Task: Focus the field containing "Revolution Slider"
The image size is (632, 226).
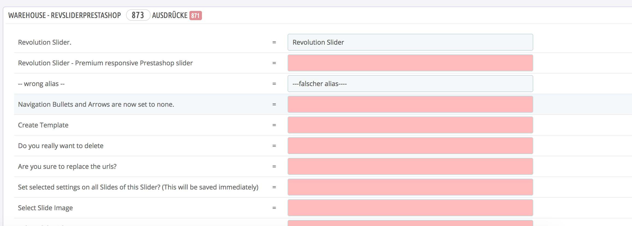Action: 410,42
